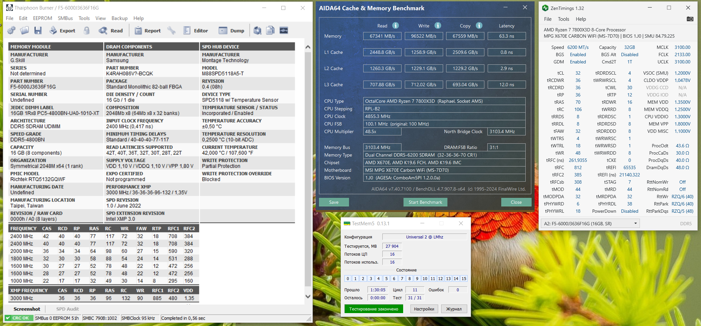Open ZenTimings Tools menu
Image resolution: width=701 pixels, height=326 pixels.
(563, 19)
